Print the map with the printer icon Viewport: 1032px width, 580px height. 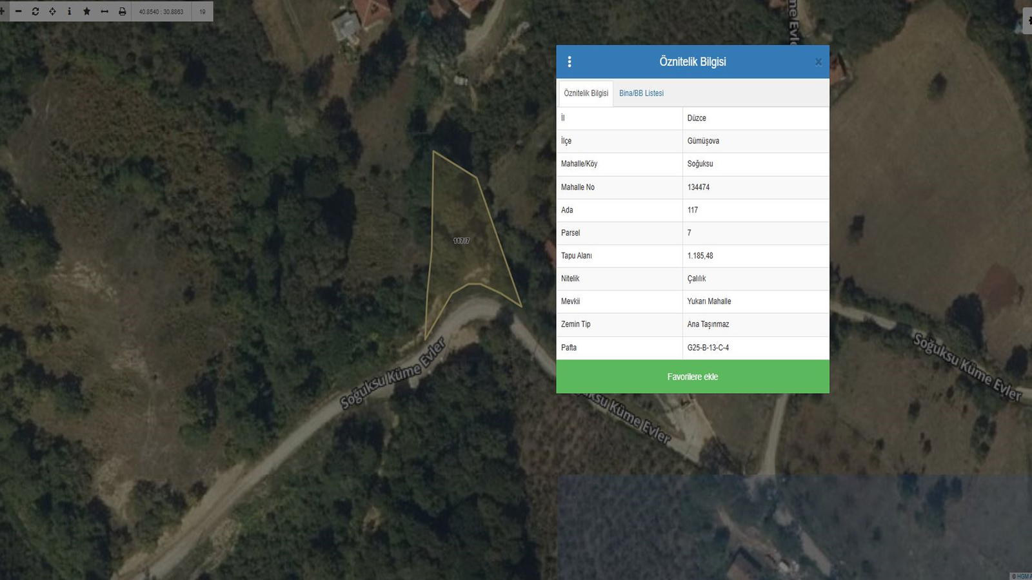122,12
